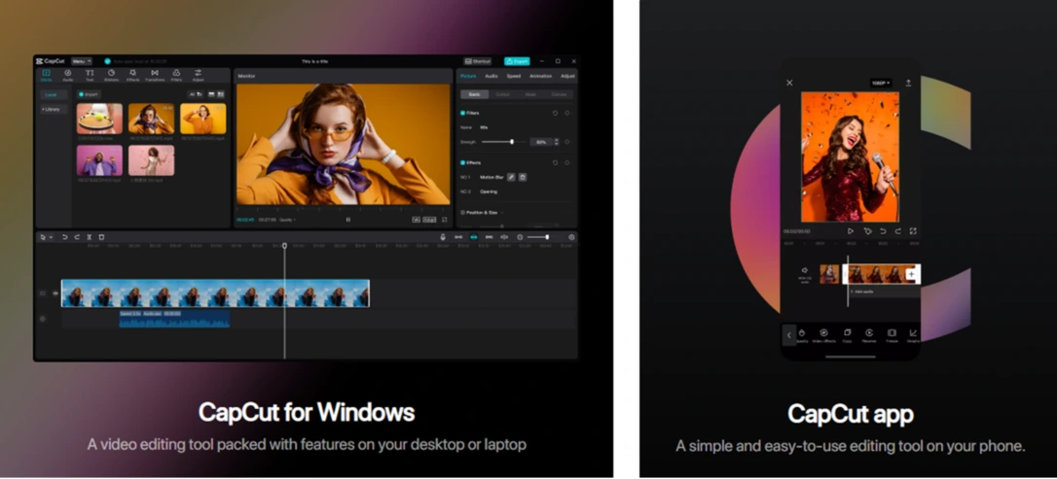Viewport: 1057px width, 479px height.
Task: Open the Filters tool in the top toolbar
Action: 176,75
